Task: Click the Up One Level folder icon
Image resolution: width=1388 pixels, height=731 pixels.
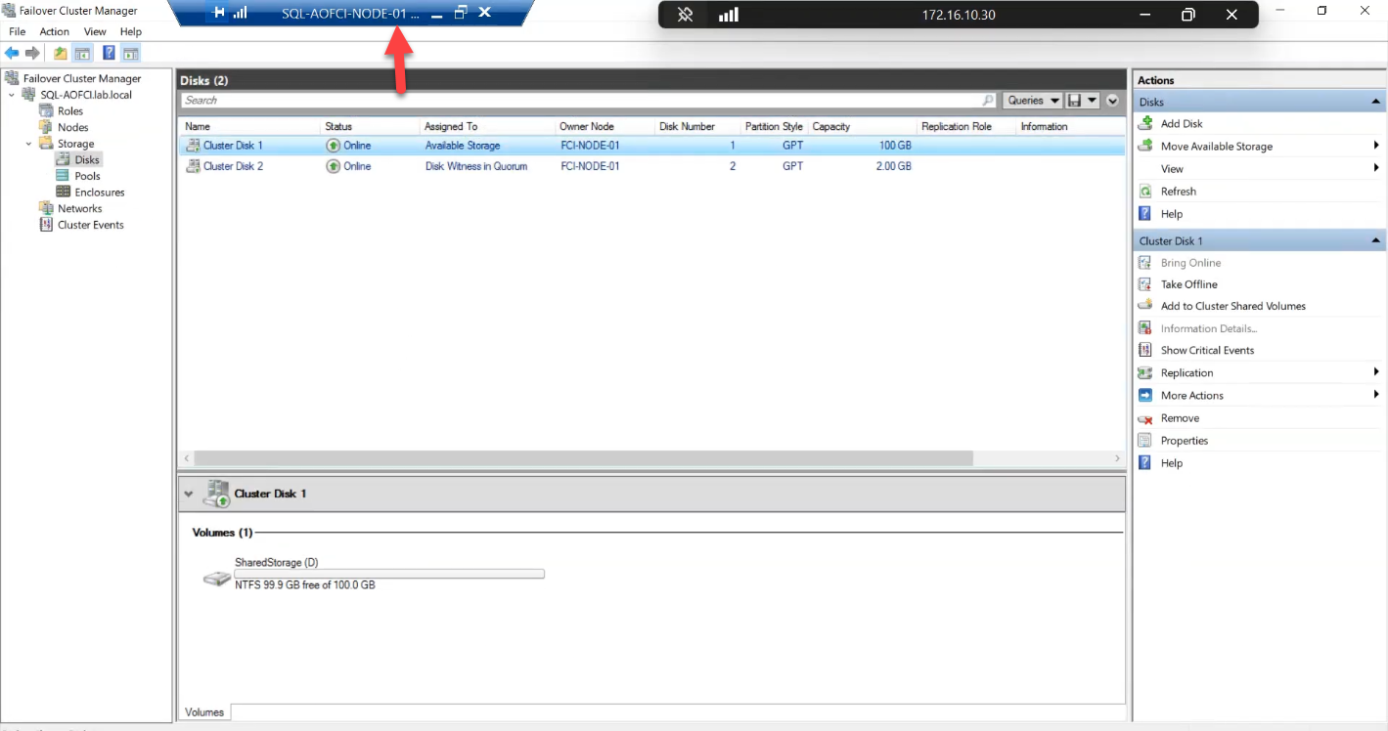Action: [x=61, y=53]
